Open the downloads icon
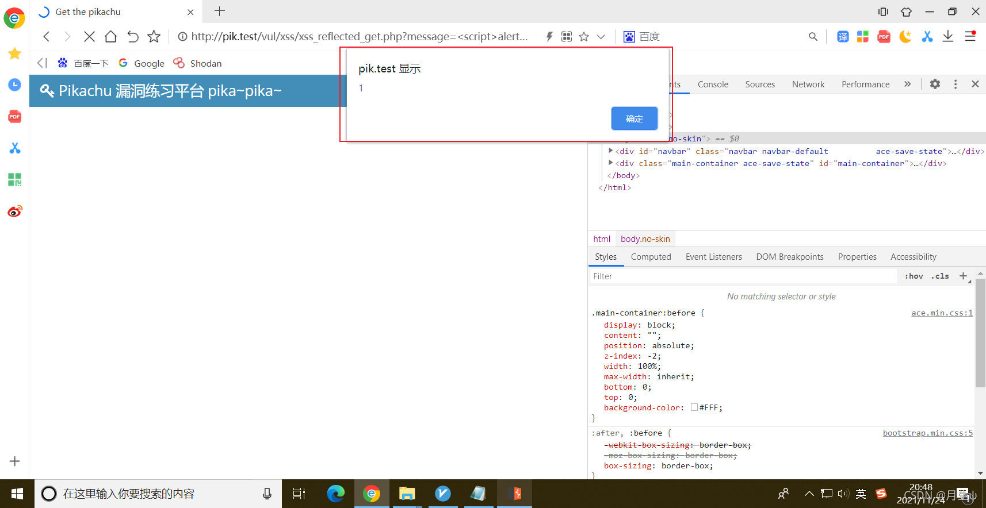Screen dimensions: 986x508 coord(948,37)
